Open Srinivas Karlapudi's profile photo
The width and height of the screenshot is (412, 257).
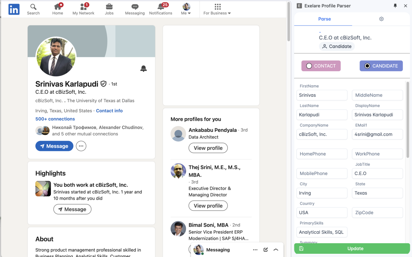(56, 57)
